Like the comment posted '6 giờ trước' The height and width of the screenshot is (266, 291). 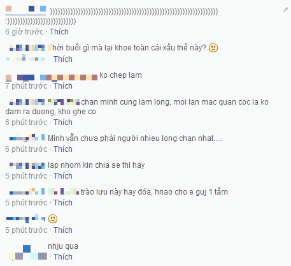[x=59, y=32]
